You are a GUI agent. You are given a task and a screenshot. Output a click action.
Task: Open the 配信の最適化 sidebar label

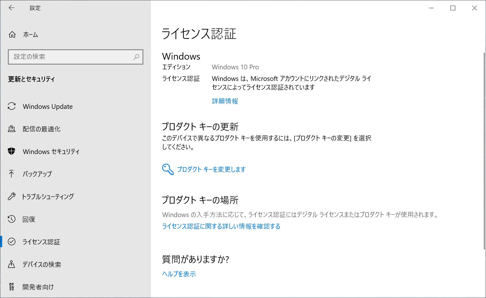tap(41, 129)
